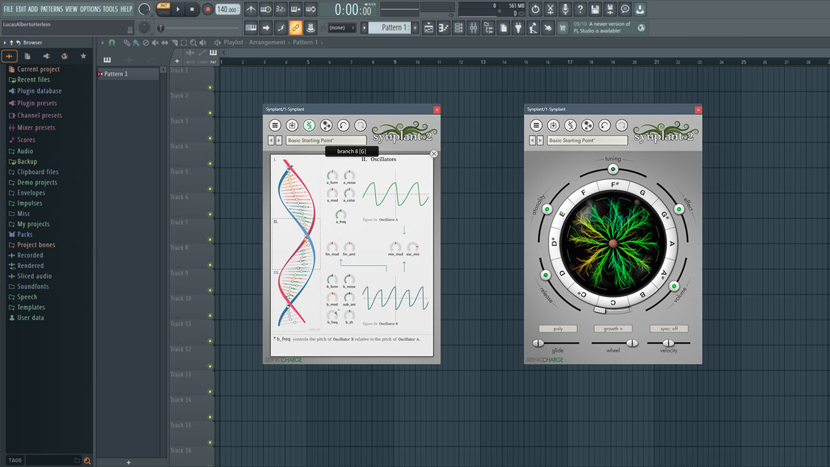Select the zoom magnifier tool in the Playlist toolbar
Screen dimensions: 830x467
coord(193,43)
